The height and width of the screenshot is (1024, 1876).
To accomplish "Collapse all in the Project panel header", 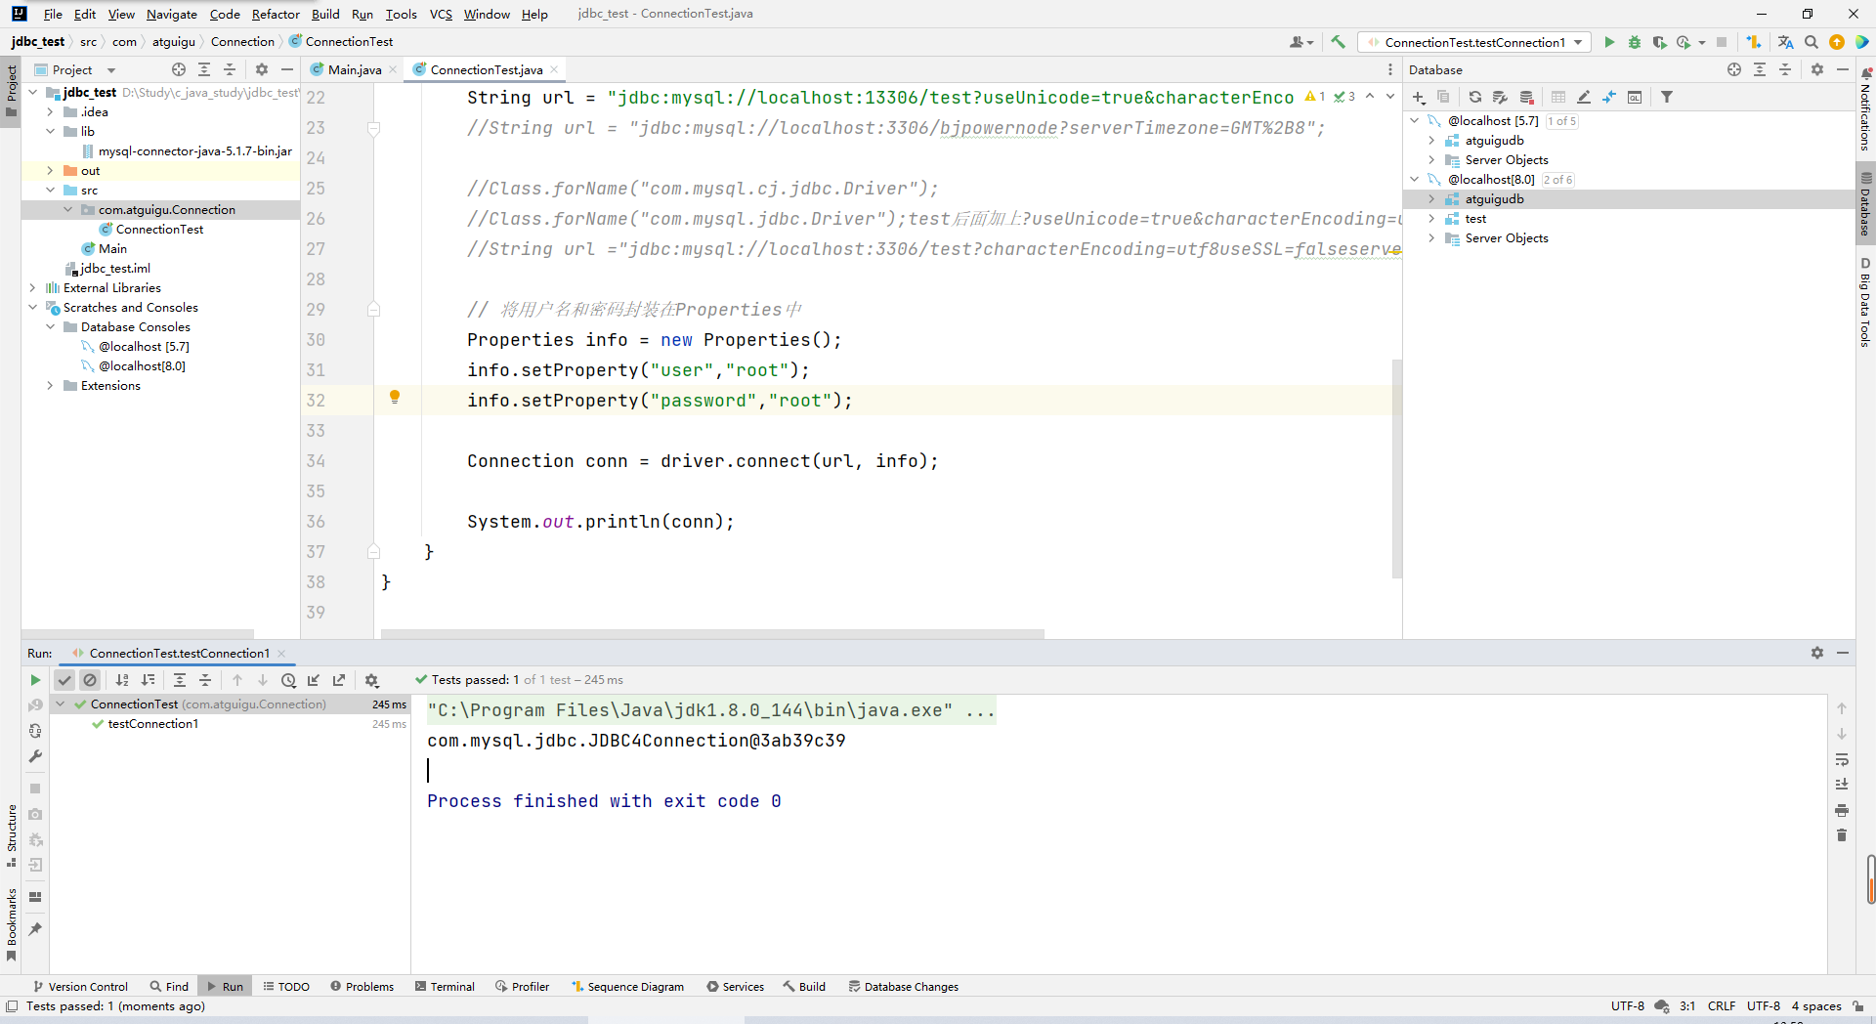I will click(x=230, y=69).
